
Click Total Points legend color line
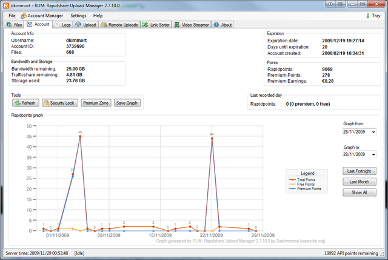tap(292, 180)
